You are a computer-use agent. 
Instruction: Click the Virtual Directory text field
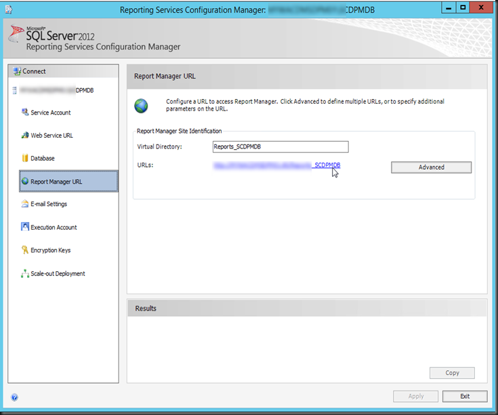(281, 146)
